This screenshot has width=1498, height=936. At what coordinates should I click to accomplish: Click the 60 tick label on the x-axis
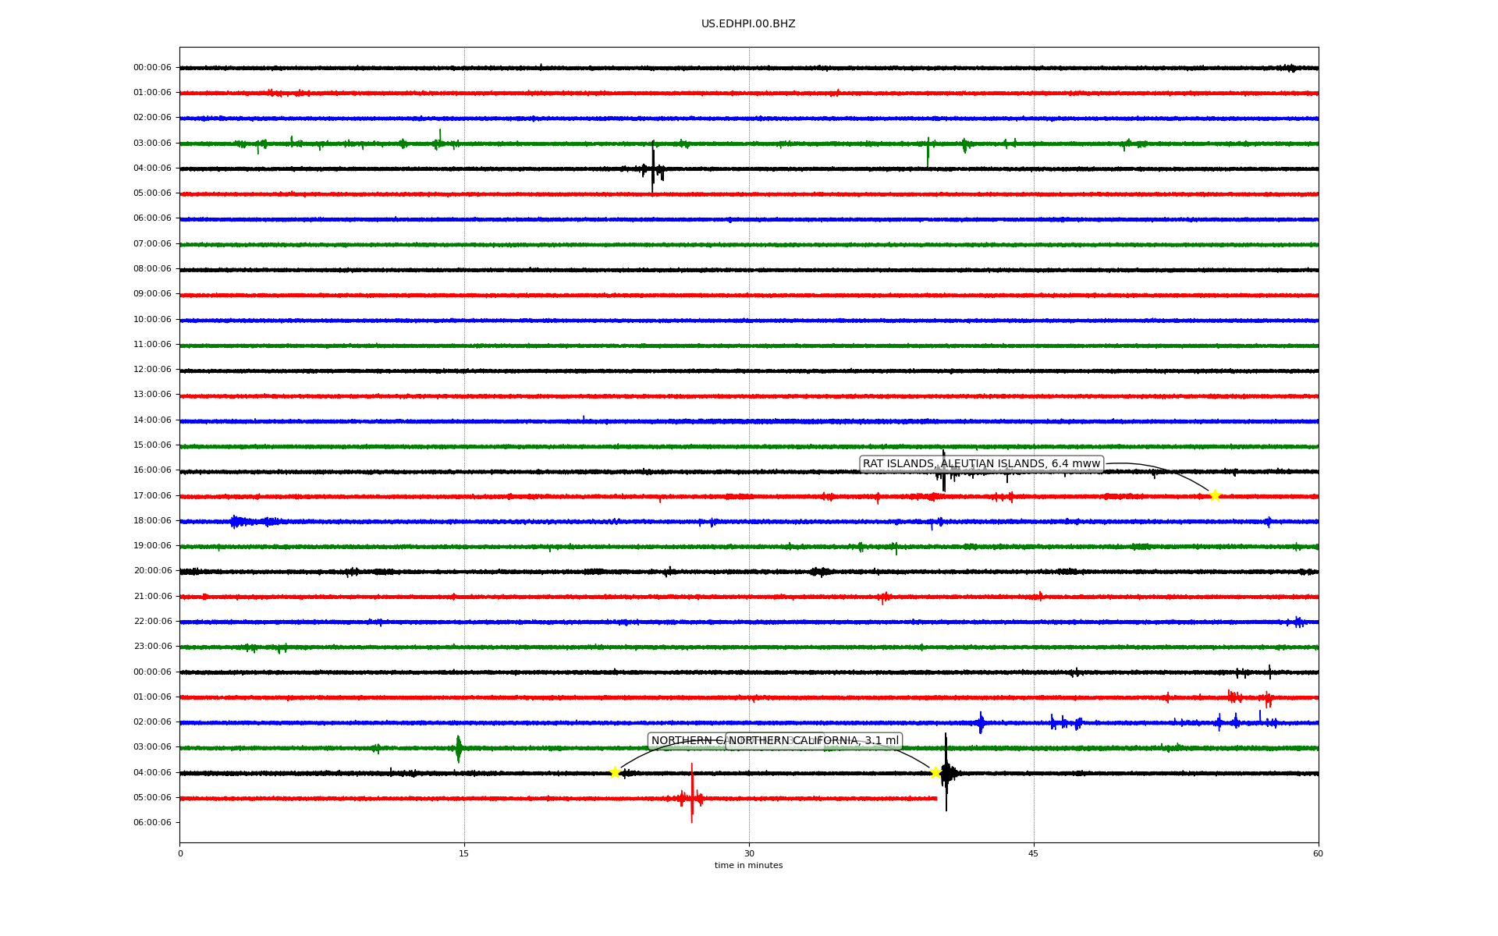coord(1318,853)
